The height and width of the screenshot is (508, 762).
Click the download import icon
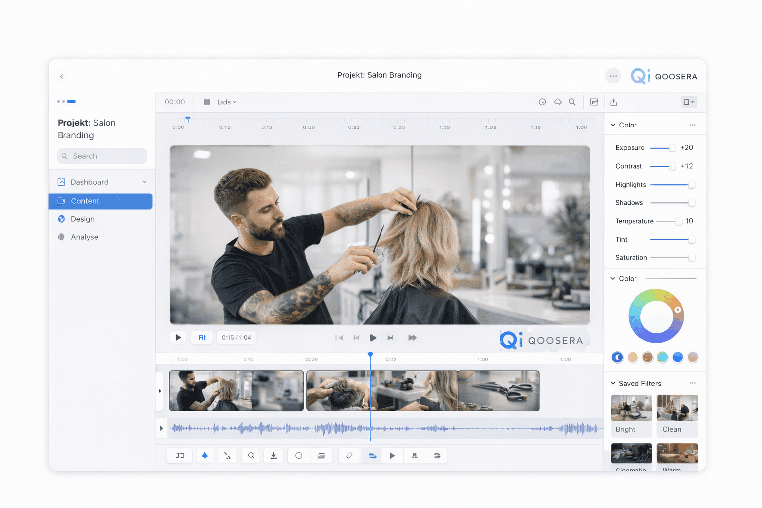pos(274,456)
